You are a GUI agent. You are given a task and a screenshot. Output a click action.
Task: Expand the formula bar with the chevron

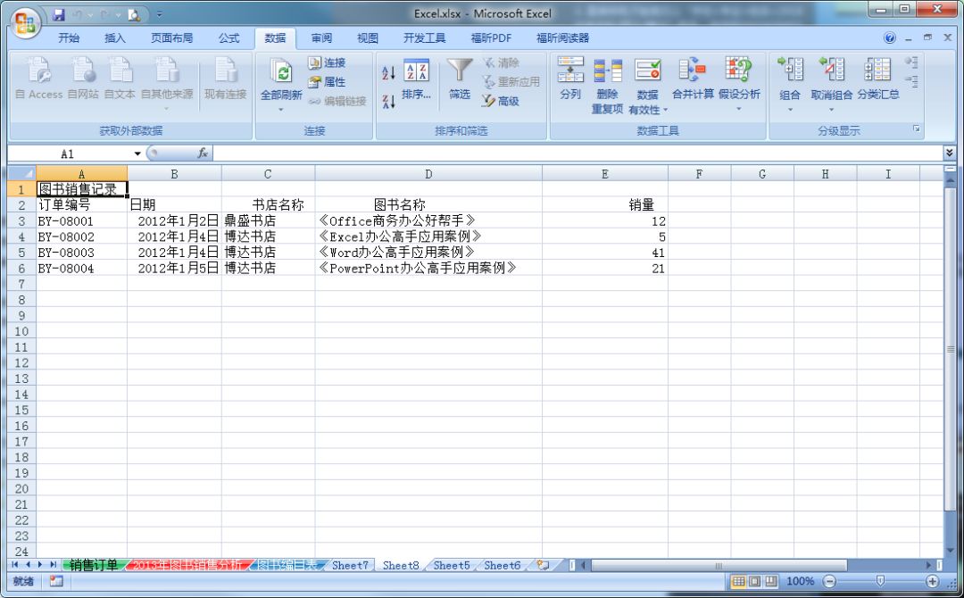[949, 153]
